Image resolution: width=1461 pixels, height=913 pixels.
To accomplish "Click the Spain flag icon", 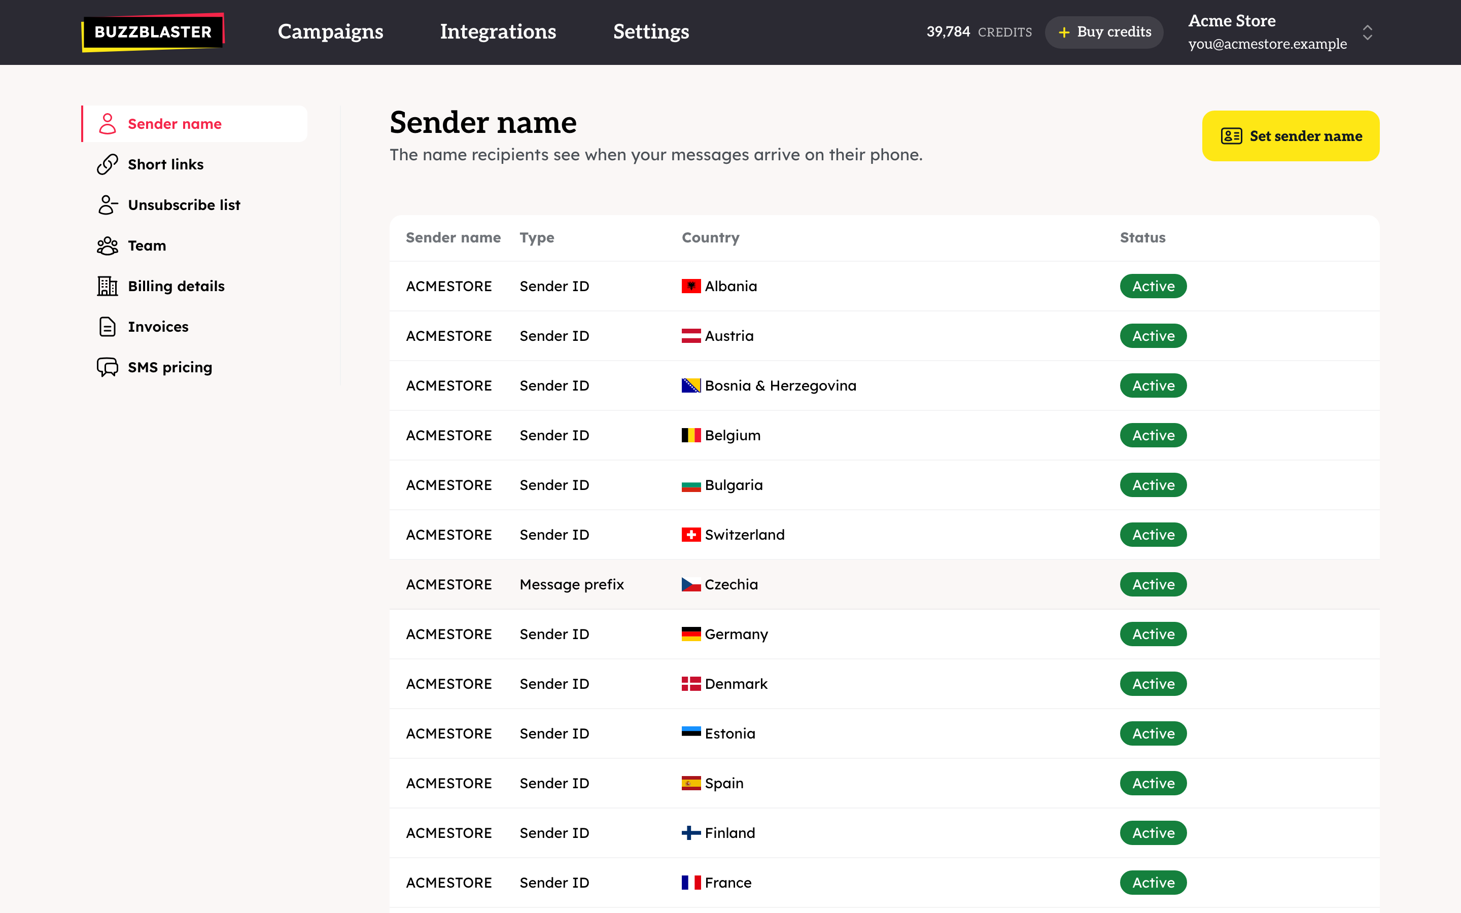I will pyautogui.click(x=691, y=783).
